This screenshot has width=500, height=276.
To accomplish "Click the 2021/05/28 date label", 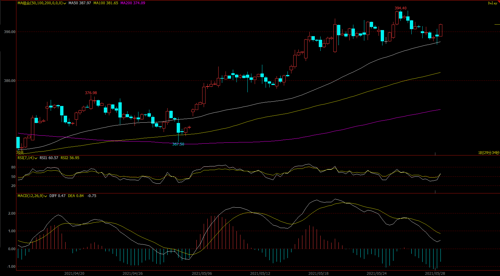I will coord(435,274).
